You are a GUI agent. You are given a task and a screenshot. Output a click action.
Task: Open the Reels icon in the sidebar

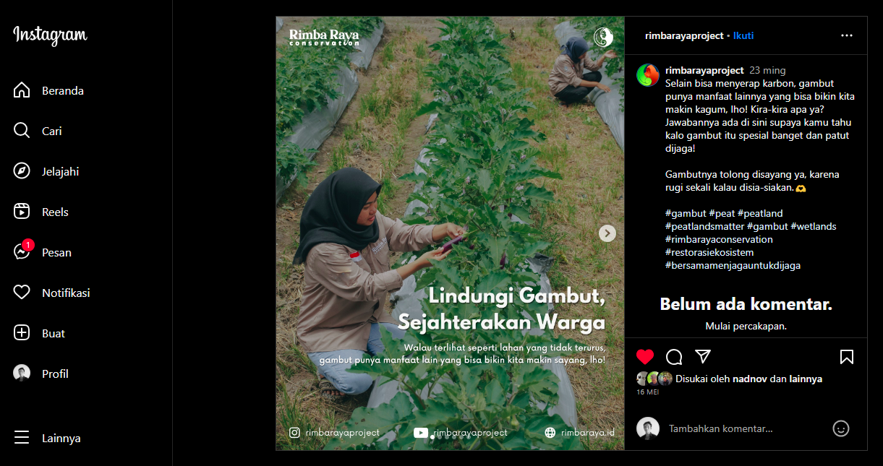(22, 212)
